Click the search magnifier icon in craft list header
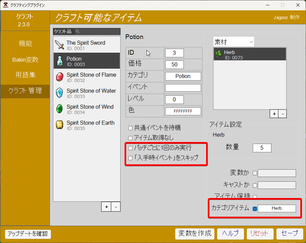 pyautogui.click(x=77, y=31)
